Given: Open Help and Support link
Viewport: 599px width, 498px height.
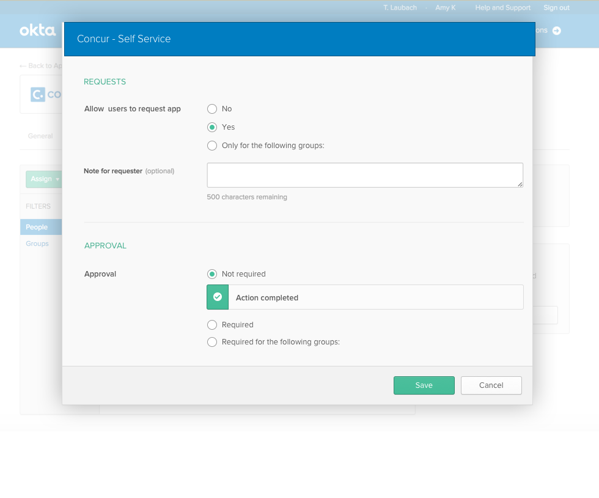Looking at the screenshot, I should click(502, 8).
